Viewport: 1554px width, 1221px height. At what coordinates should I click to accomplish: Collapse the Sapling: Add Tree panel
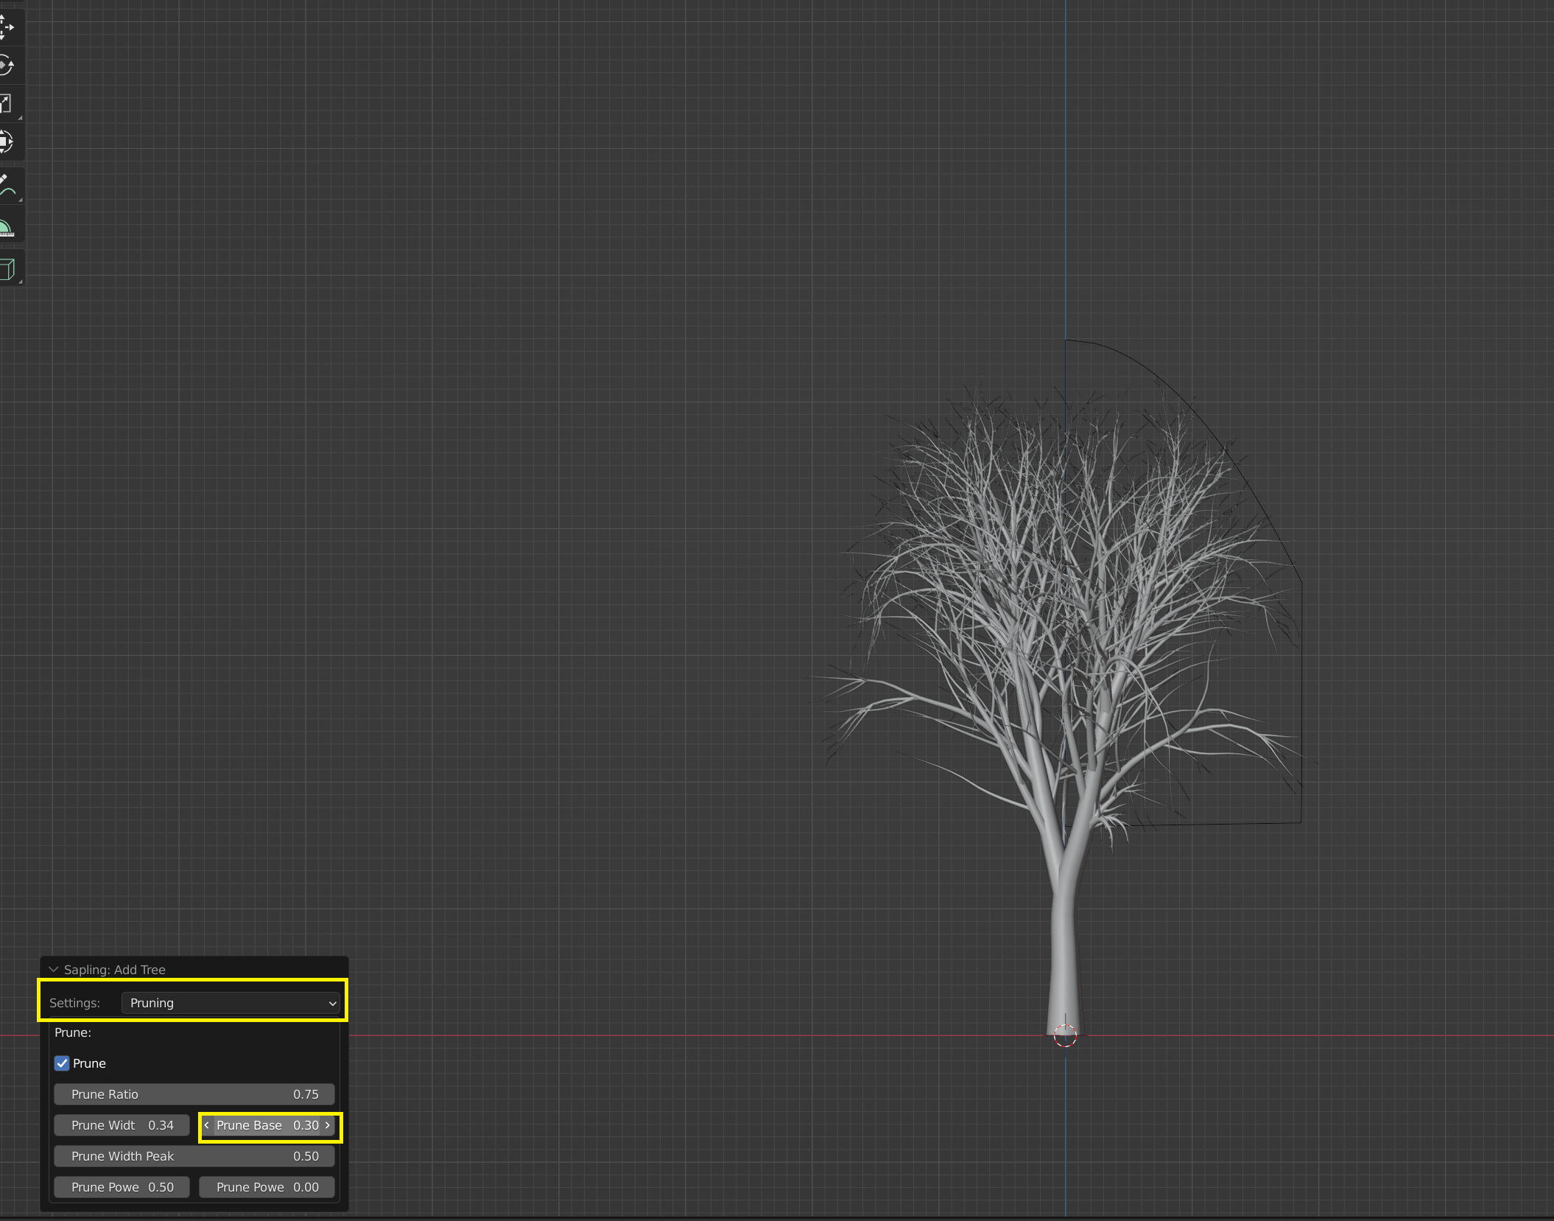coord(54,970)
